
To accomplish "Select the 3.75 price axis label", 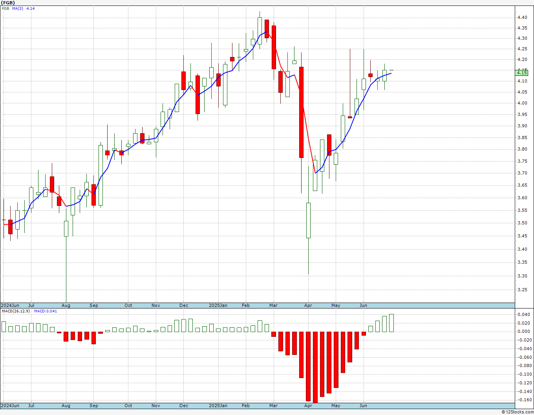I will (x=522, y=161).
